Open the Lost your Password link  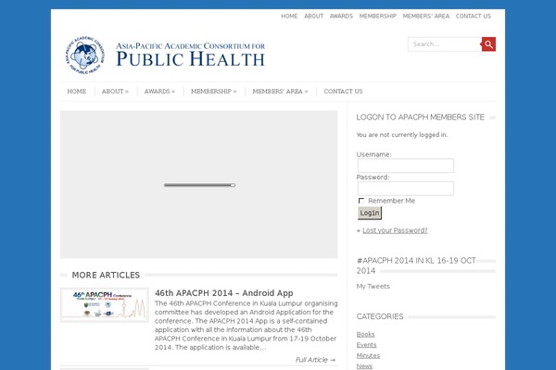[x=395, y=230]
